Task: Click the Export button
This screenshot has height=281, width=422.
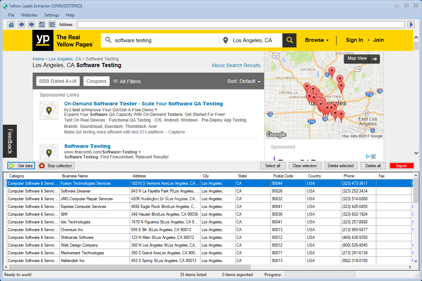Action: click(x=402, y=165)
